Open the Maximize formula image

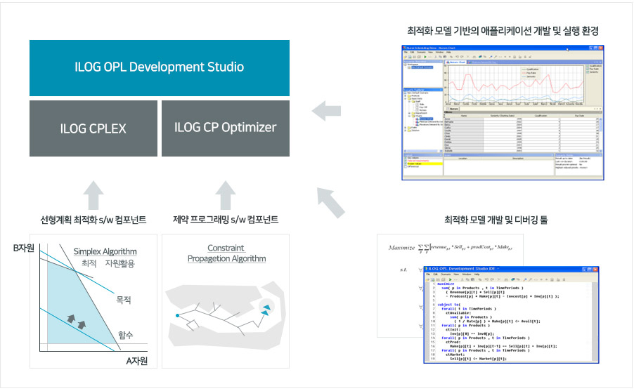pos(450,247)
